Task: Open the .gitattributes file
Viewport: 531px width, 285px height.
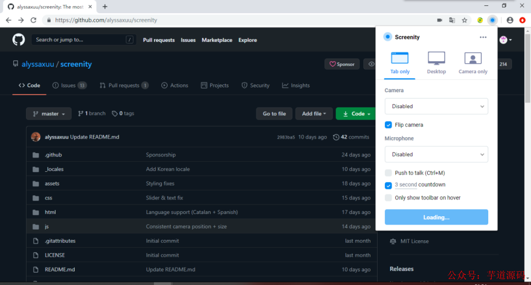Action: (60, 241)
